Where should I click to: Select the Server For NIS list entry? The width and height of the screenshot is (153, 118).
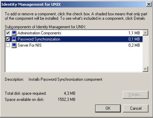tap(74, 45)
